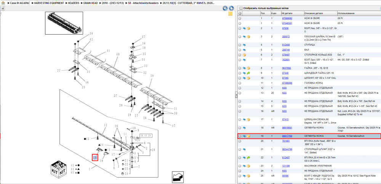Click the blue arrow icon for part 762691
The width and height of the screenshot is (381, 184).
pyautogui.click(x=244, y=60)
